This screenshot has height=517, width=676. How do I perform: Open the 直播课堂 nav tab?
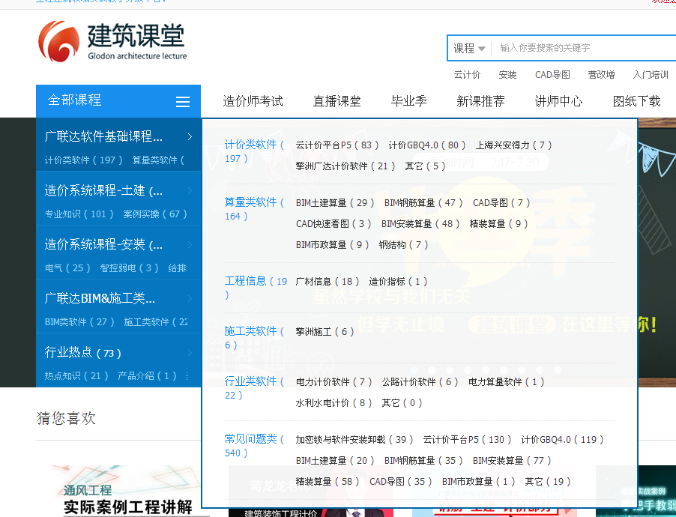(337, 101)
